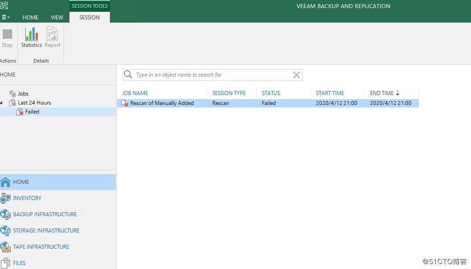Image resolution: width=471 pixels, height=269 pixels.
Task: Sort by JOB NAME column
Action: point(135,93)
